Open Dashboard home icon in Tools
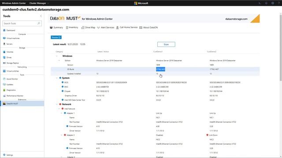Viewport: 282px width, 158px height. [x=4, y=30]
